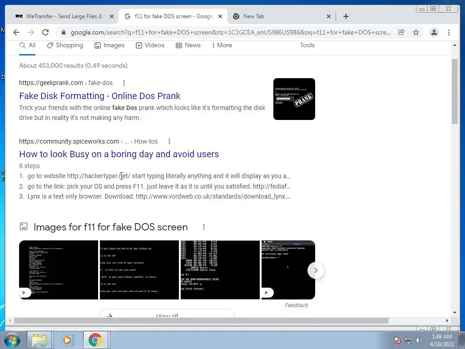
Task: Click vertical scrollbar down arrow
Action: tap(455, 313)
